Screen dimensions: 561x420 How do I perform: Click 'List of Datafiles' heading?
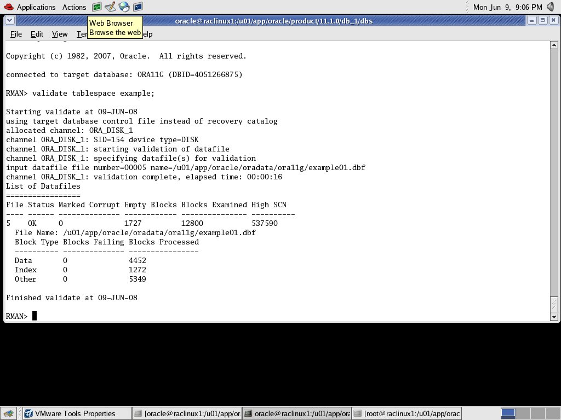43,186
